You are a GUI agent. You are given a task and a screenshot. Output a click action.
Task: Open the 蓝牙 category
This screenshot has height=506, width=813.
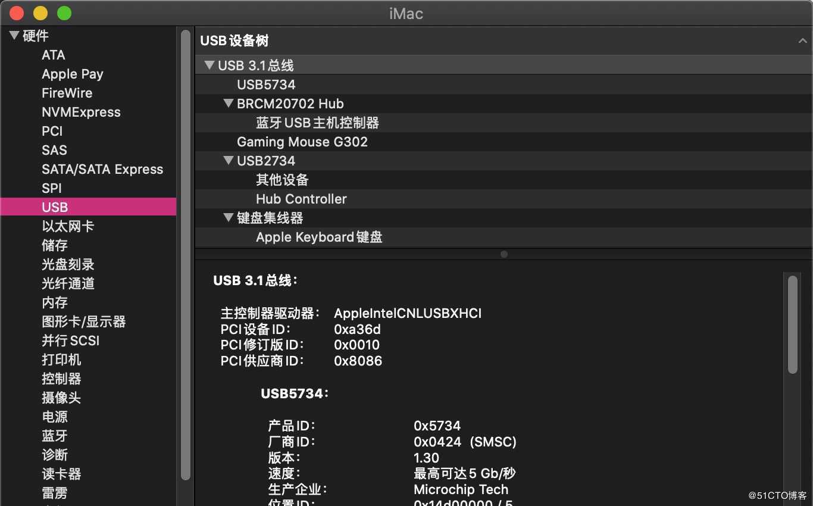(x=55, y=436)
